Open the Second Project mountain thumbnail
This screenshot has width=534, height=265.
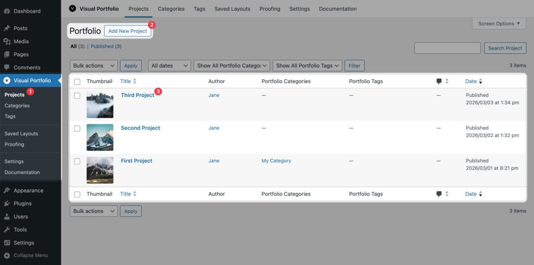[x=100, y=137]
